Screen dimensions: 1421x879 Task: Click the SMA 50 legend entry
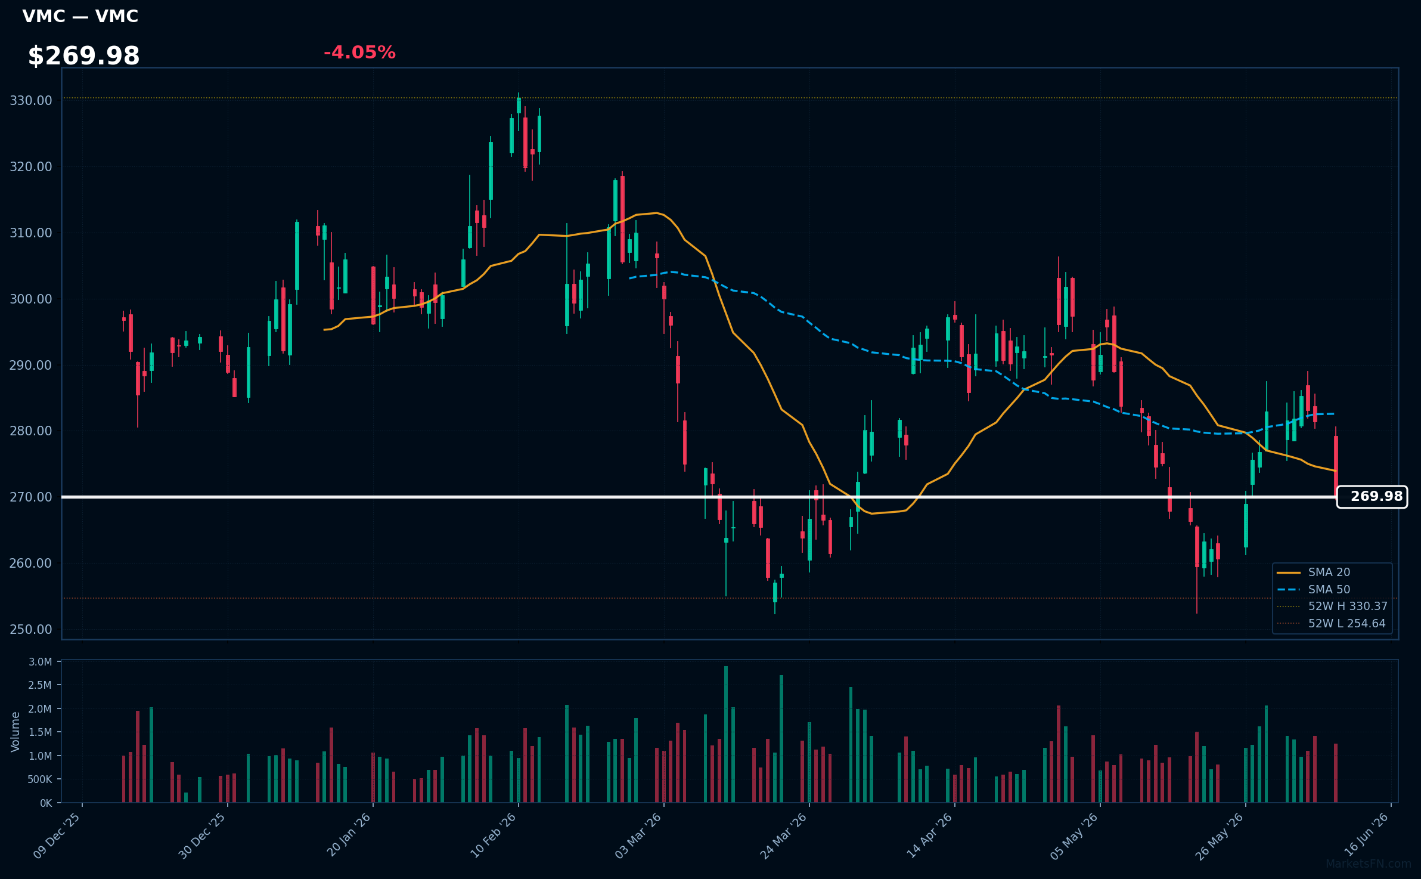(x=1329, y=590)
